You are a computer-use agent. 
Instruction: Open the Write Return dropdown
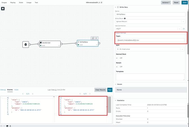click(x=150, y=21)
